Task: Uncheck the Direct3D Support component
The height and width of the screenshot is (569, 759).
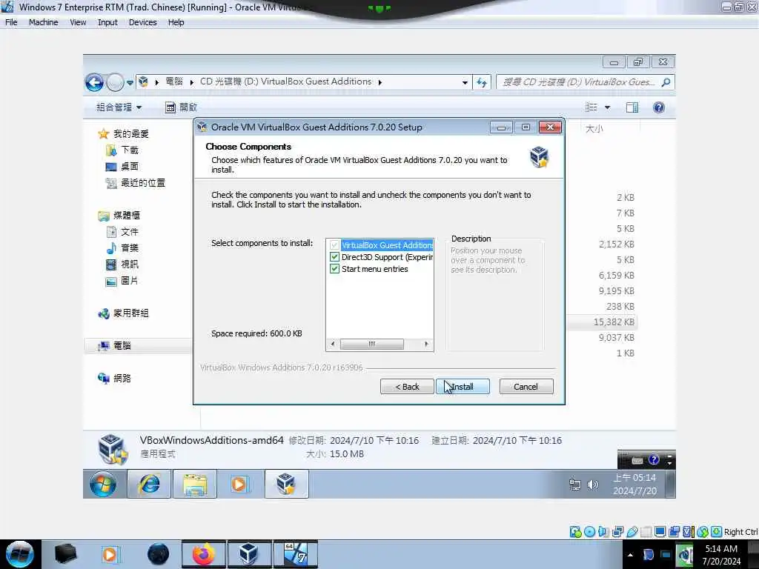Action: pos(334,257)
